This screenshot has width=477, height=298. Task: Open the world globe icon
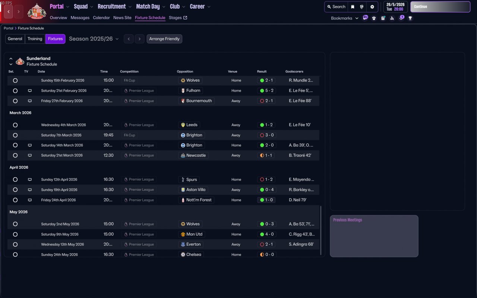tap(362, 7)
